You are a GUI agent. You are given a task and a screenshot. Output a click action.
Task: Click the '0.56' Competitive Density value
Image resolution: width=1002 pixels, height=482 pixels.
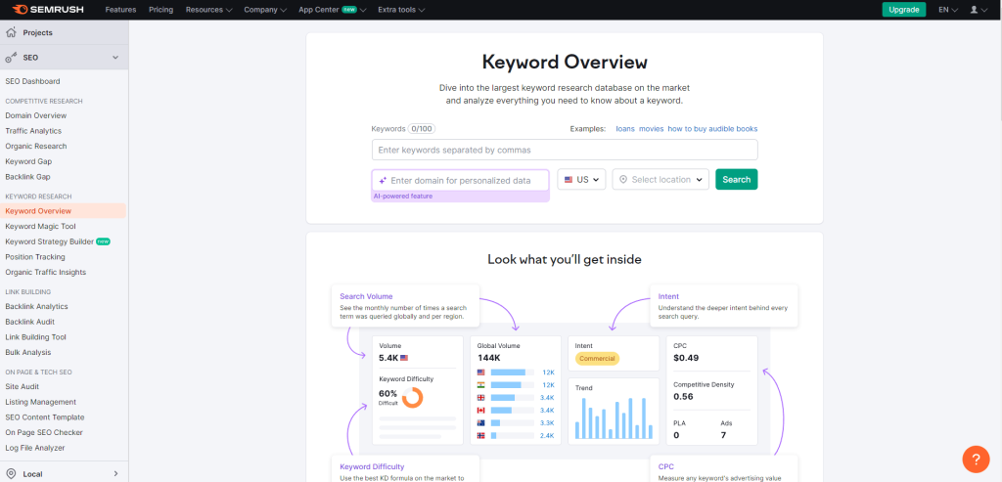(x=683, y=397)
